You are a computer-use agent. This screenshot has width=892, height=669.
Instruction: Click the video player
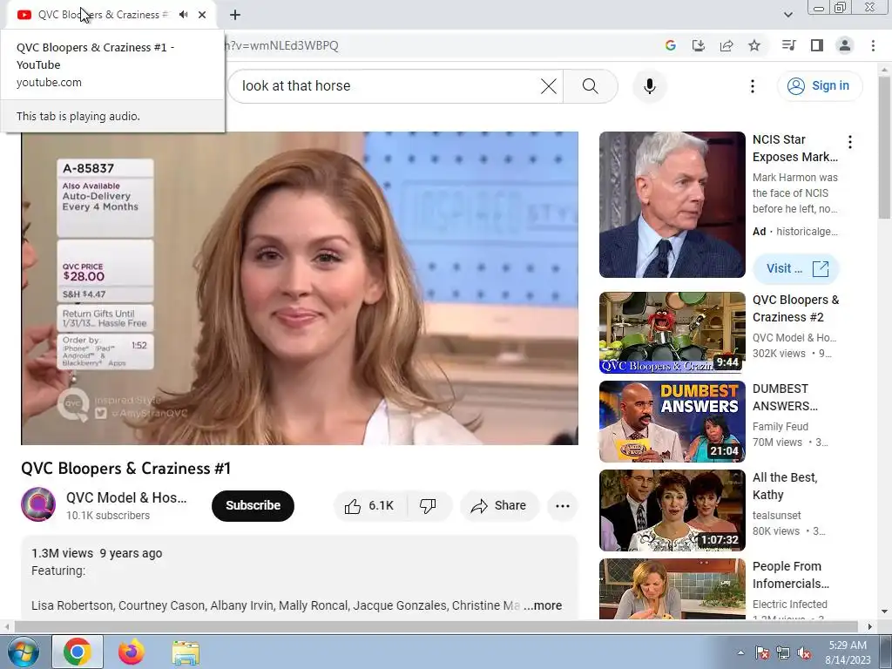point(300,287)
